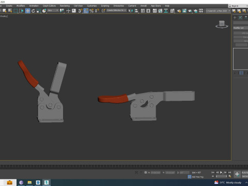Open the Scripting menu

[105, 6]
